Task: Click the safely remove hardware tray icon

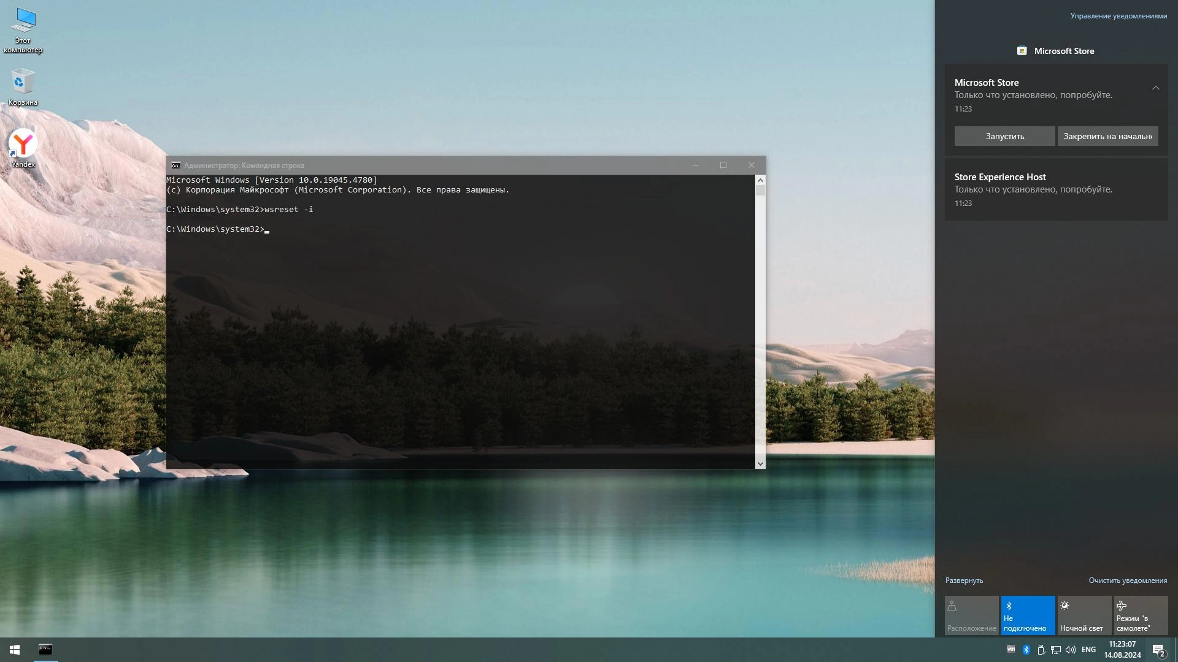Action: 1041,649
